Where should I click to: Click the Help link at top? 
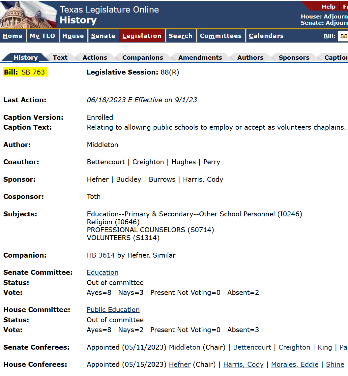328,7
